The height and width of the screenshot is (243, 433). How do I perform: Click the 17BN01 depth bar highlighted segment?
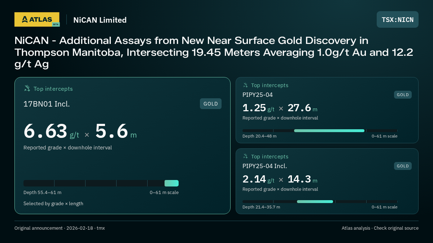click(171, 183)
